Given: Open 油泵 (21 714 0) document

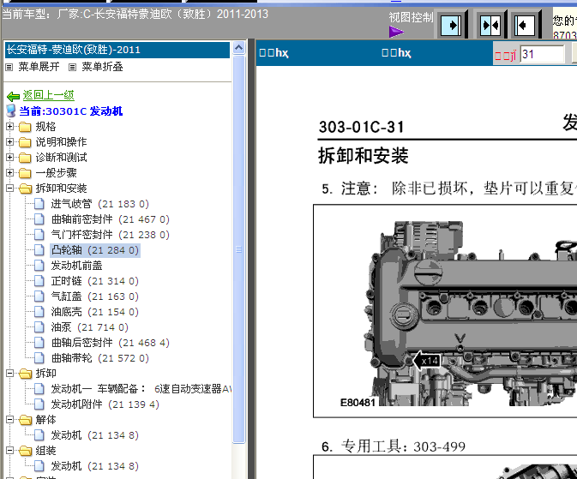Looking at the screenshot, I should pos(89,327).
